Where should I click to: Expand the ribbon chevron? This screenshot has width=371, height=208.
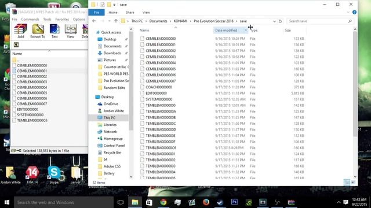[x=348, y=12]
